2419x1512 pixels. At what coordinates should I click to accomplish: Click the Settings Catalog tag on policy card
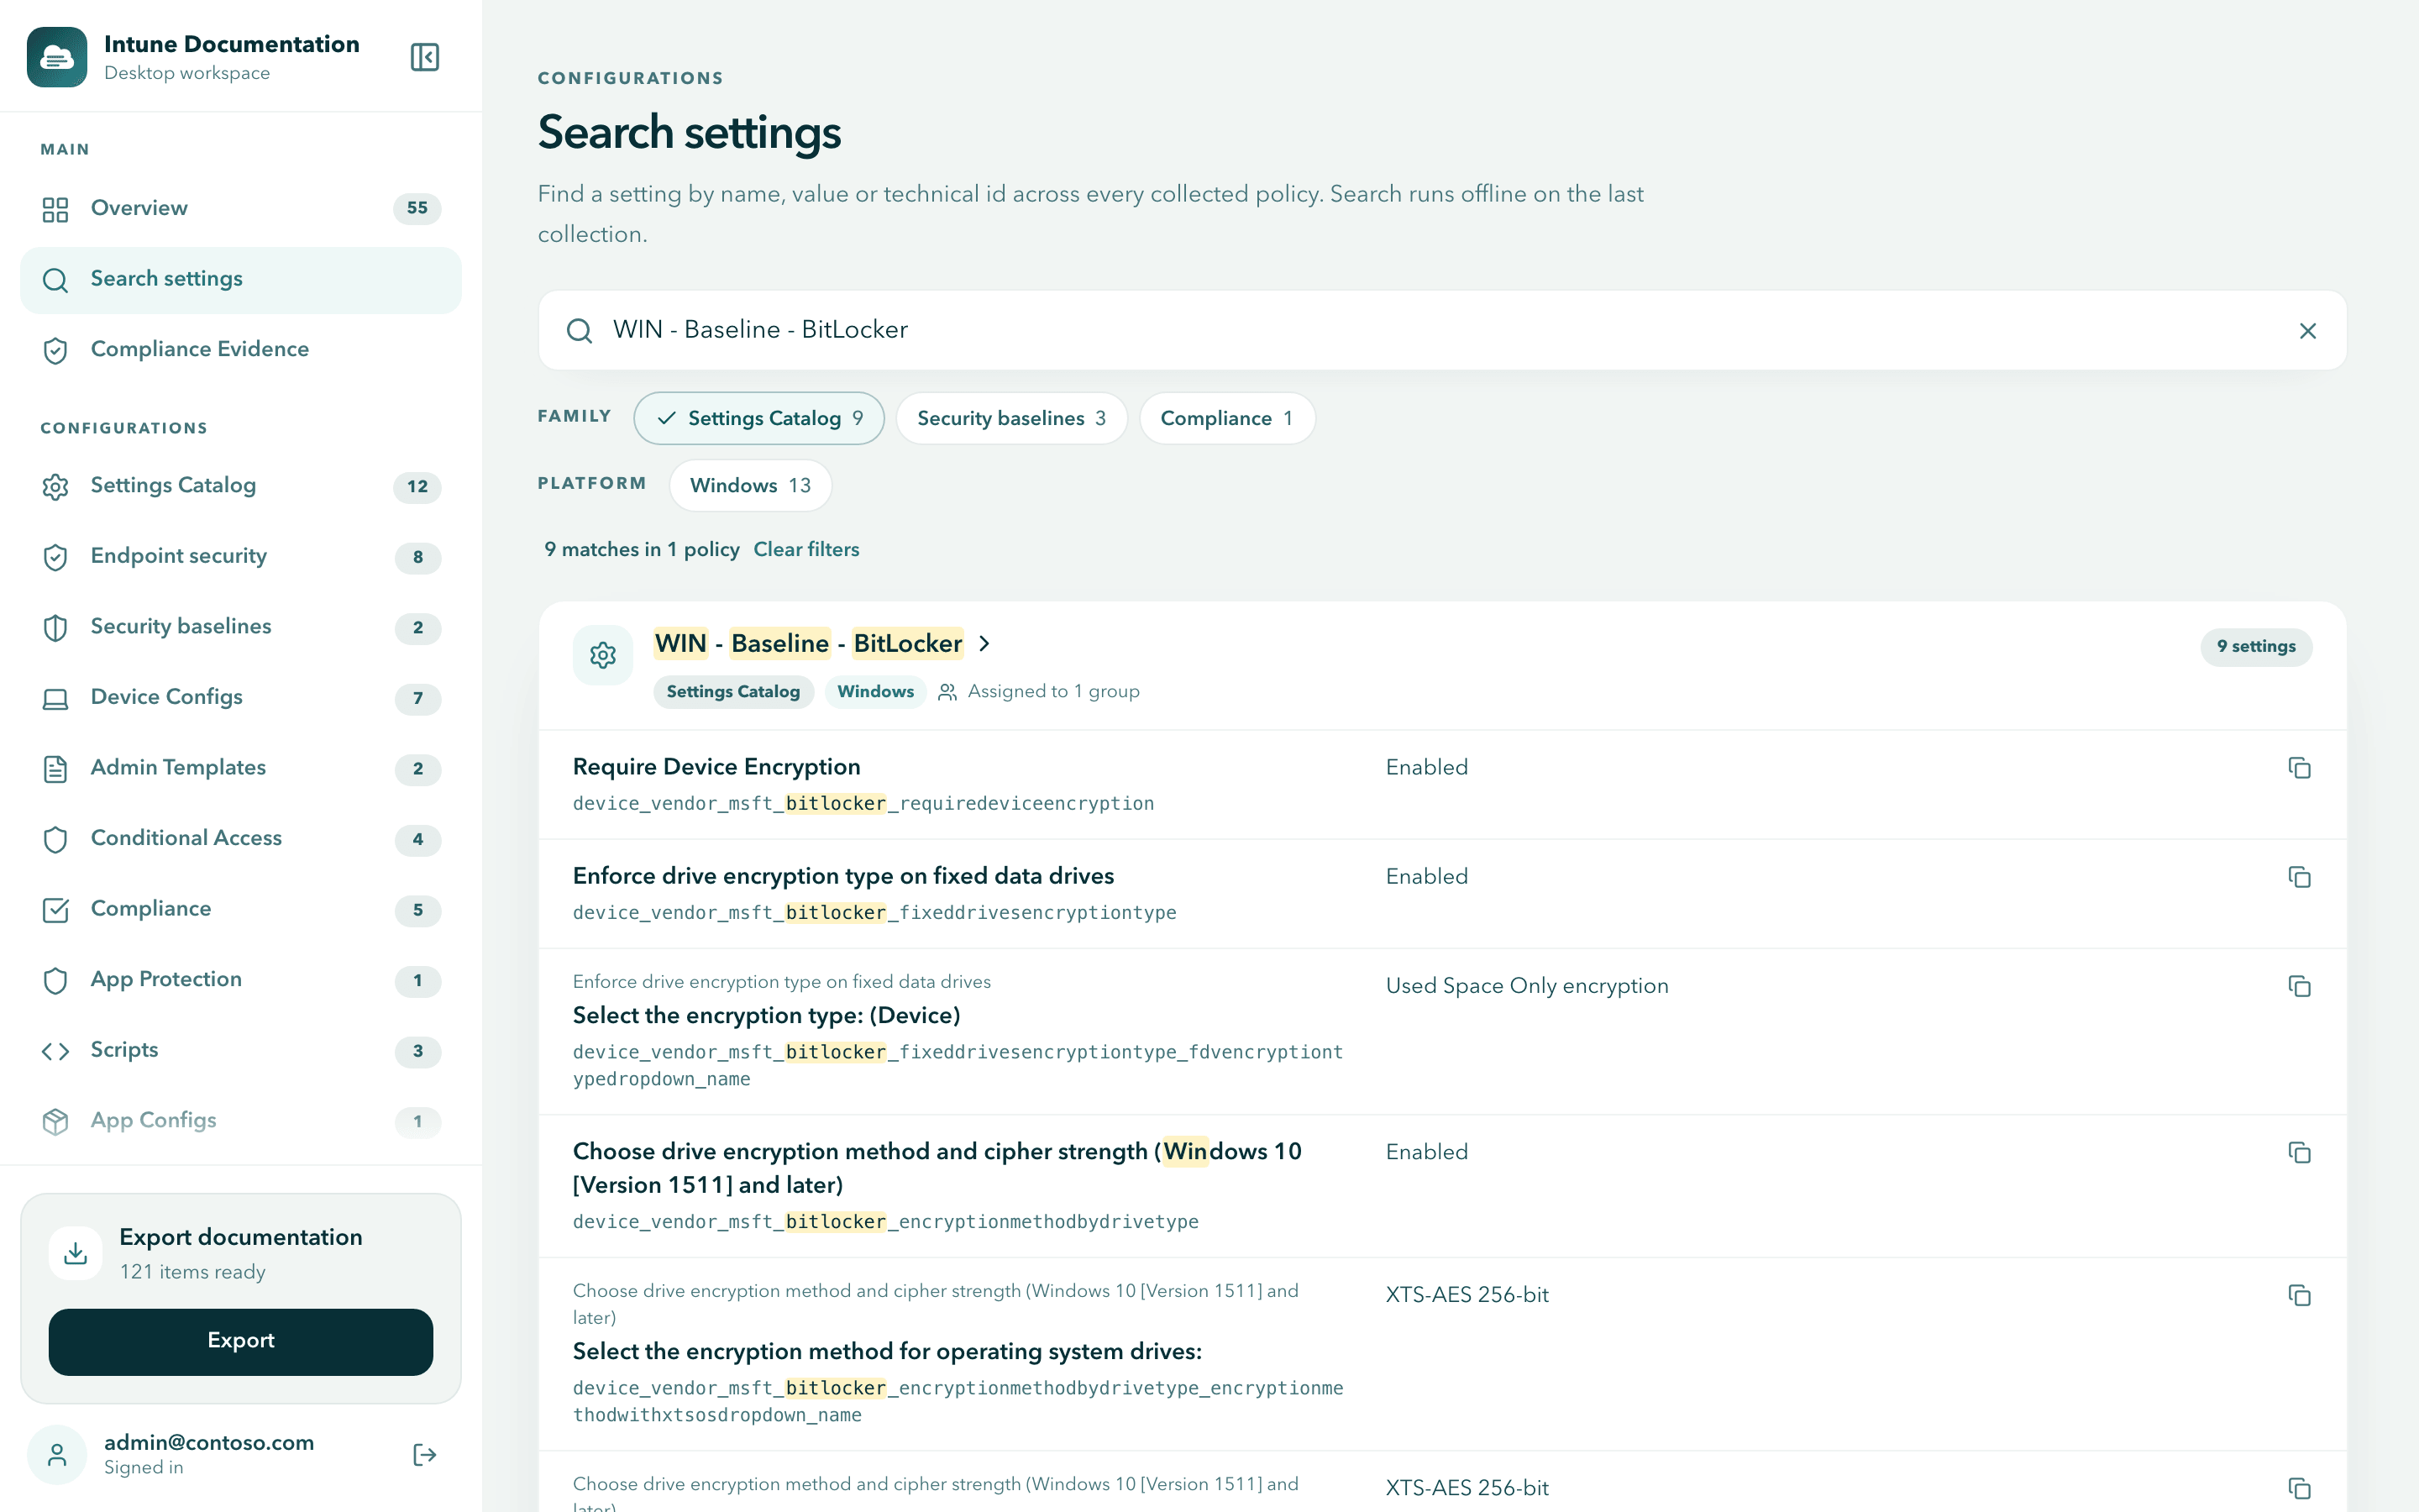(734, 691)
